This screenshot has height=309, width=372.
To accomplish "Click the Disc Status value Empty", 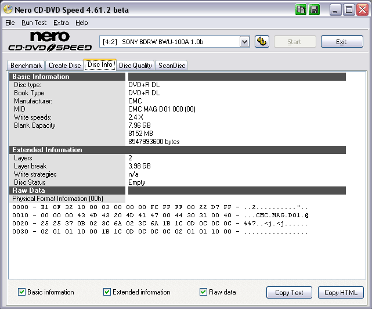I will (x=137, y=182).
